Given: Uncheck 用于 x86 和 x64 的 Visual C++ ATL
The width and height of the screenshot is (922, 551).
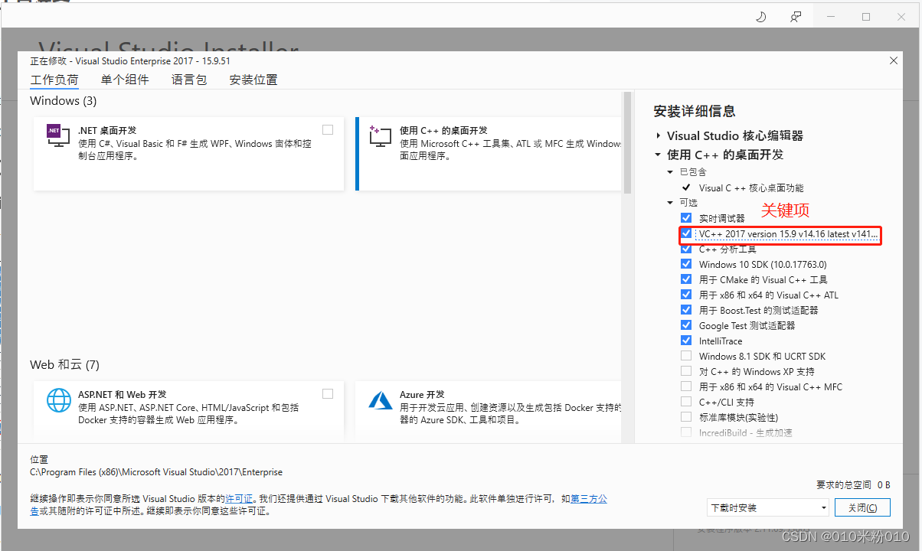Looking at the screenshot, I should pyautogui.click(x=686, y=295).
